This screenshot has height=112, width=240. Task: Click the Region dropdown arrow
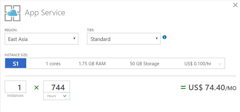coord(74,39)
